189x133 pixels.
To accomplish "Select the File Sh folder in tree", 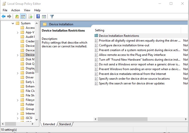I will 30,95.
